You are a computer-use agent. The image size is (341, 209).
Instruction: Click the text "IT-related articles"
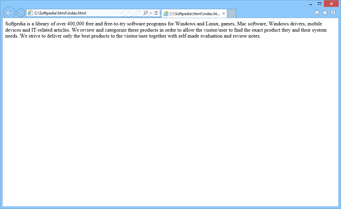[x=50, y=30]
